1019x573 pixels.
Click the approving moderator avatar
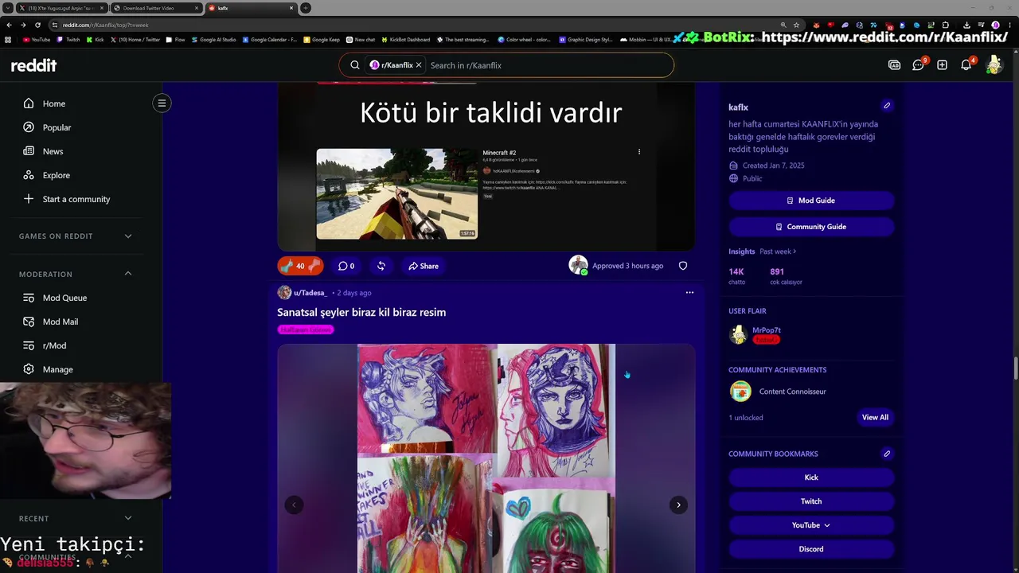pyautogui.click(x=578, y=265)
